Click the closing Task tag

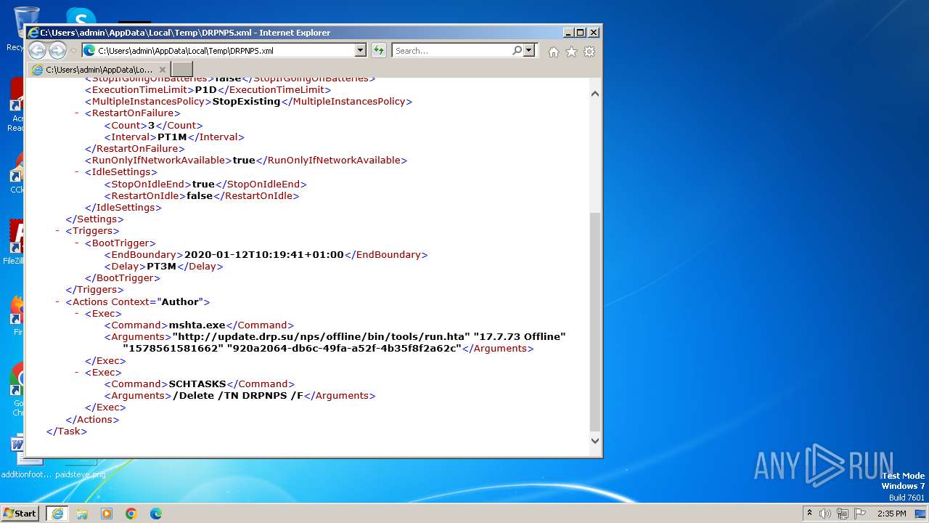(67, 431)
